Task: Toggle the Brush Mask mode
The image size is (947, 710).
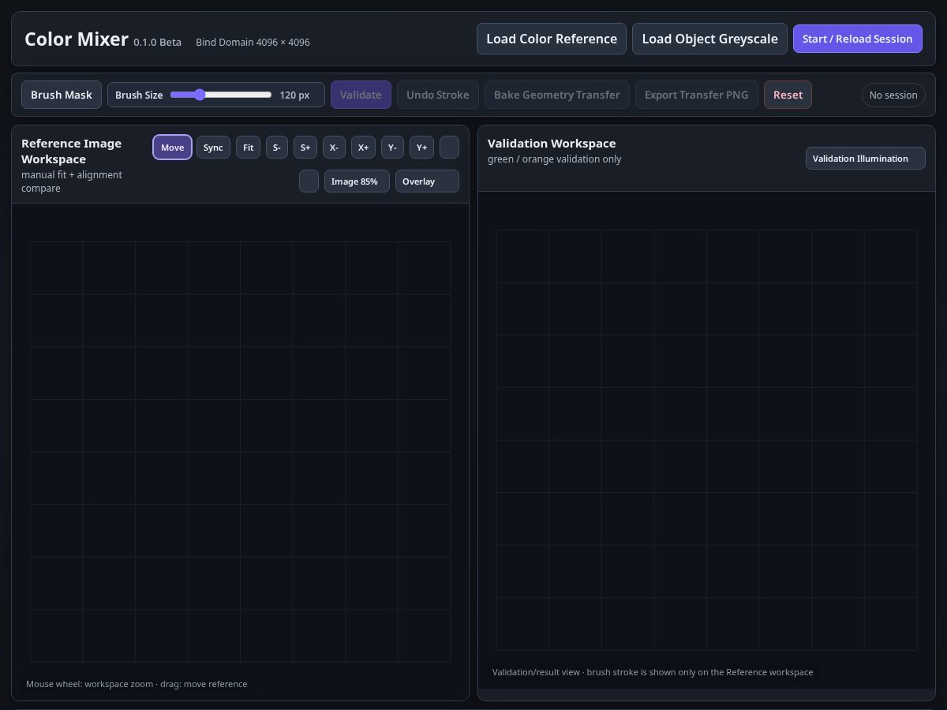Action: [x=62, y=95]
